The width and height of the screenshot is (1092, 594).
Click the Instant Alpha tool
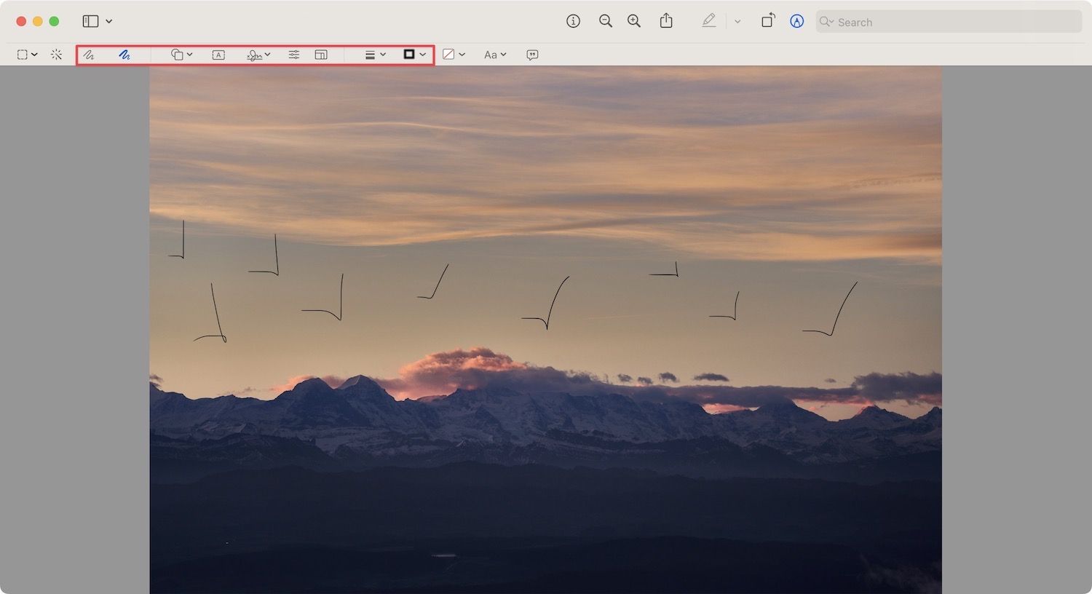[56, 54]
